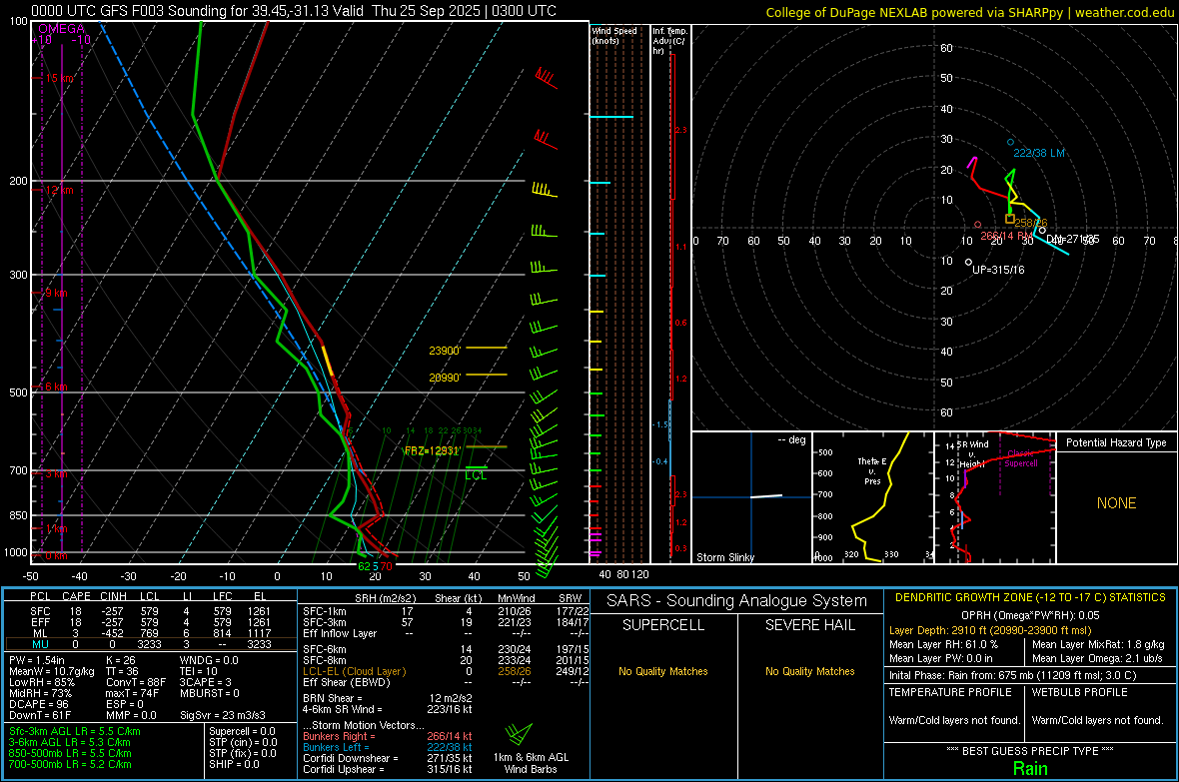Click the sounding title text at top
Image resolution: width=1179 pixels, height=782 pixels.
pyautogui.click(x=294, y=11)
